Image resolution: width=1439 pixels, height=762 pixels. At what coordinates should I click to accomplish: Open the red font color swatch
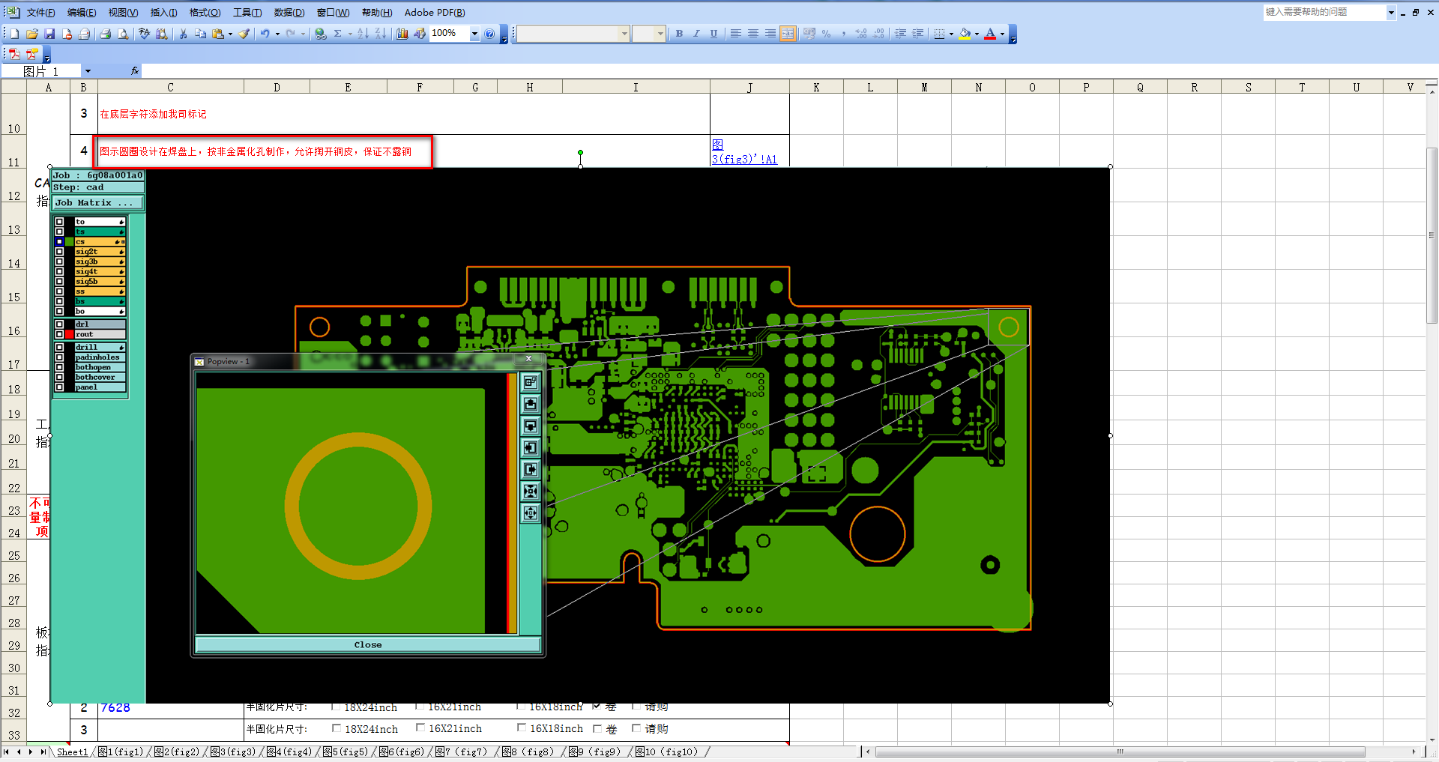tap(990, 34)
